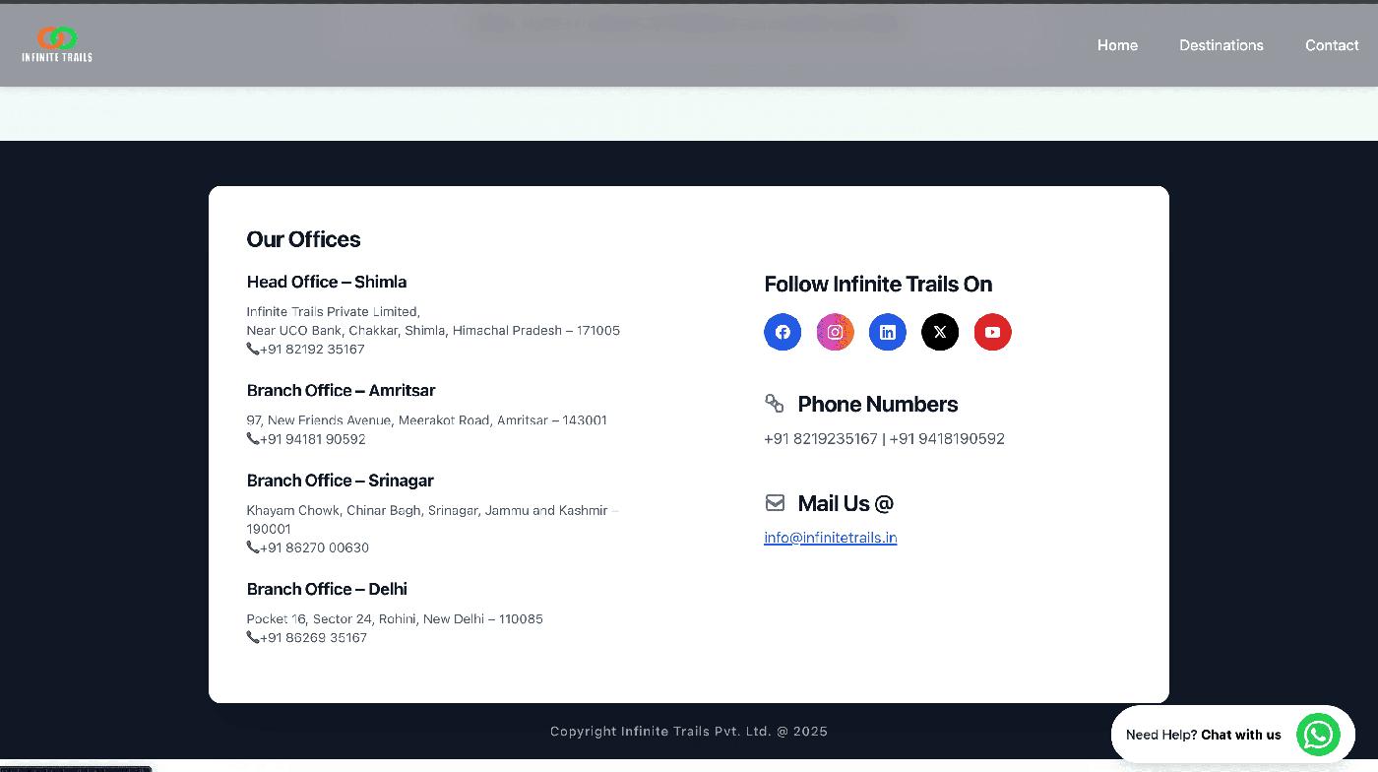Click the Copyright Infinite Trails footer text
The width and height of the screenshot is (1378, 772).
point(688,732)
